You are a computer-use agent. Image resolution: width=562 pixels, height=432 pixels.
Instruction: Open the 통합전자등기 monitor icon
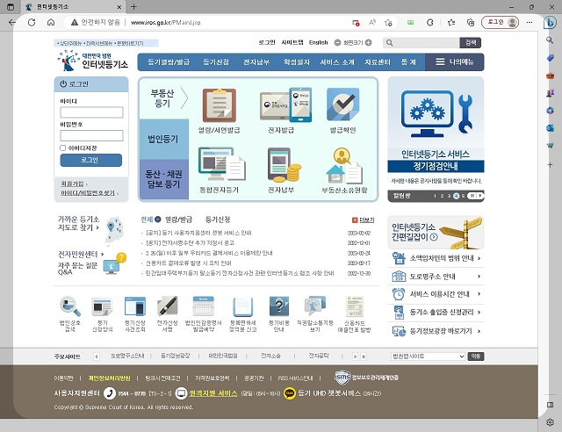[x=222, y=164]
